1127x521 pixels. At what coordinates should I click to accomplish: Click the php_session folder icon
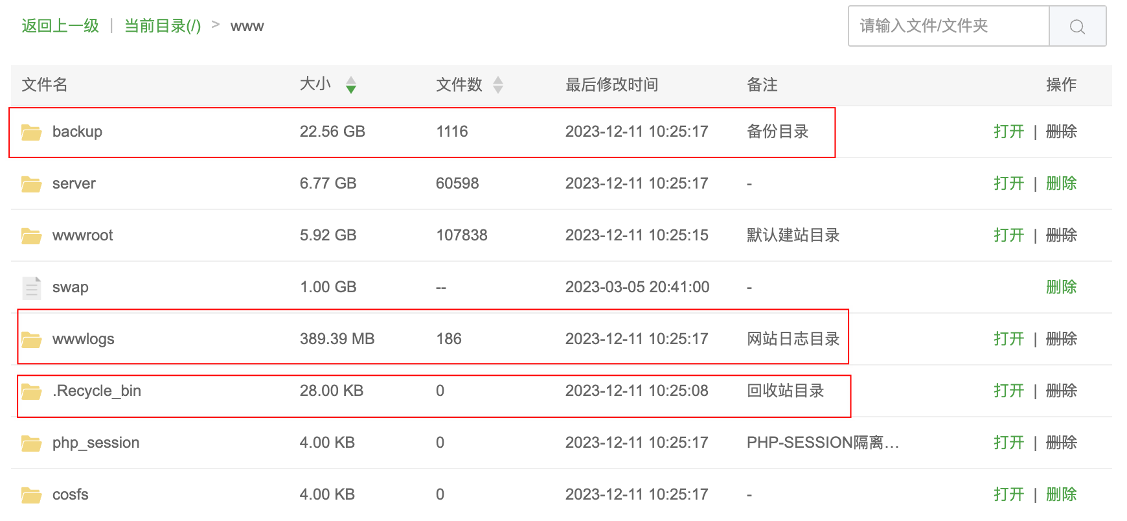[31, 443]
